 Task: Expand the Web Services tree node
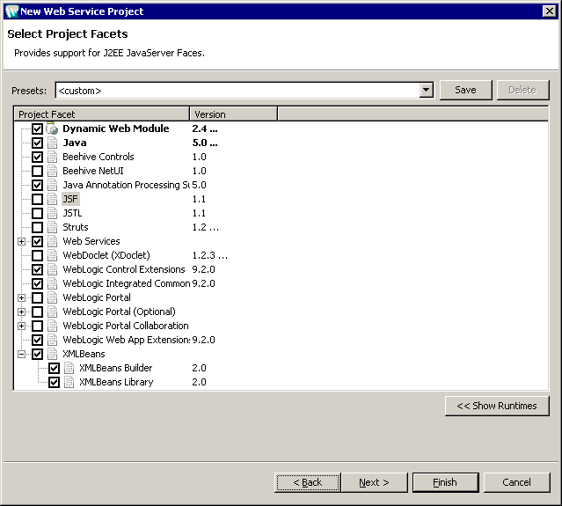(21, 241)
